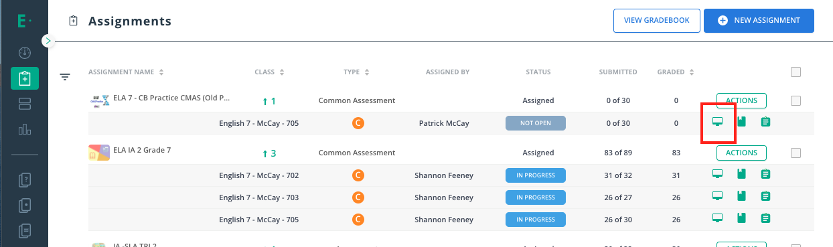
Task: Click the monitor icon in the 703 row
Action: point(717,197)
